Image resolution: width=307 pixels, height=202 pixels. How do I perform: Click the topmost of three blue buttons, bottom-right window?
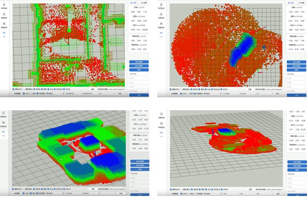tap(297, 162)
